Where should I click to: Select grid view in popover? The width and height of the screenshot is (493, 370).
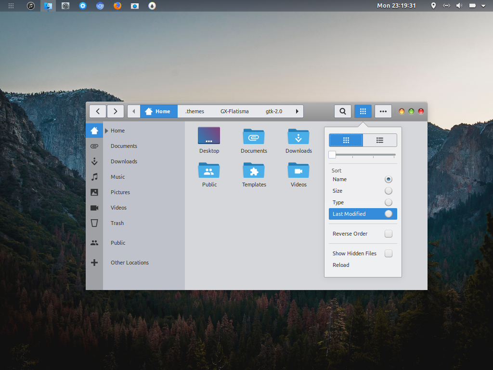(x=346, y=140)
